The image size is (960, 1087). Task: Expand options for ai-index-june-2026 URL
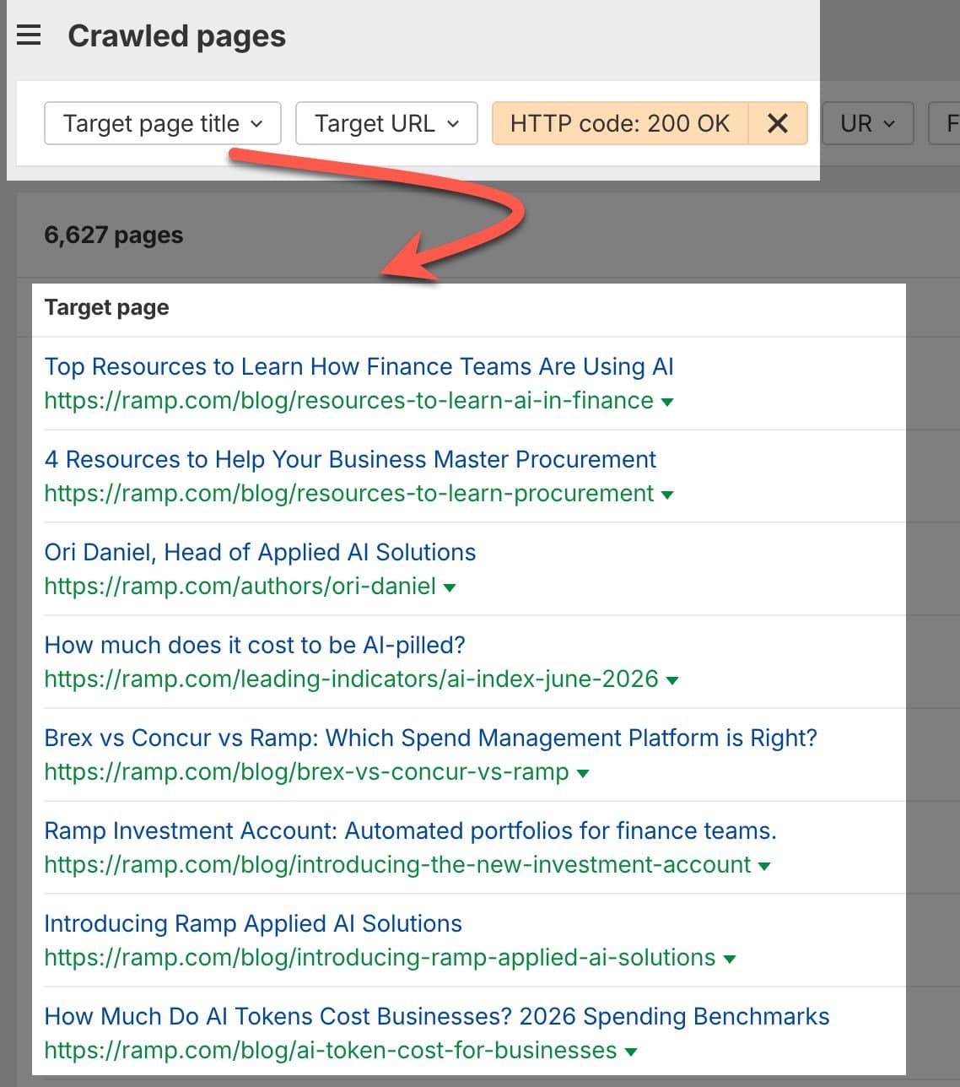point(672,680)
